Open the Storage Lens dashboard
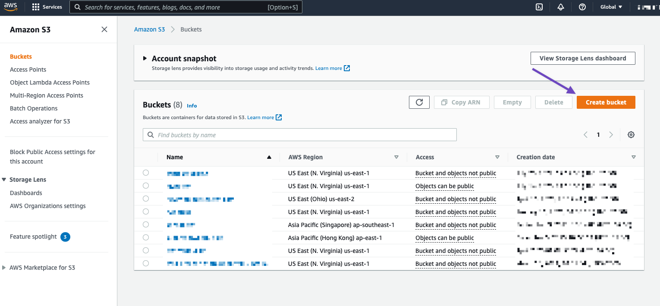Screen dimensions: 660x306 click(583, 58)
